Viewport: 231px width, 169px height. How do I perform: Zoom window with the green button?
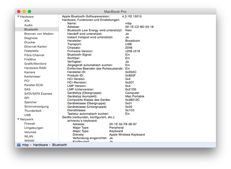point(29,11)
